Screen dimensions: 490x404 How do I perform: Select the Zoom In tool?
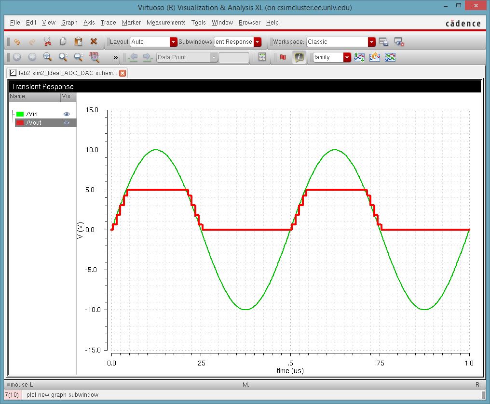[62, 57]
